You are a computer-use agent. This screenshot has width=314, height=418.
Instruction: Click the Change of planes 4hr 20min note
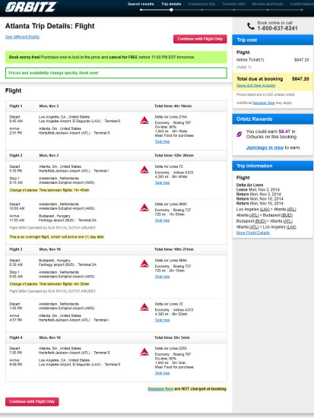pos(49,284)
